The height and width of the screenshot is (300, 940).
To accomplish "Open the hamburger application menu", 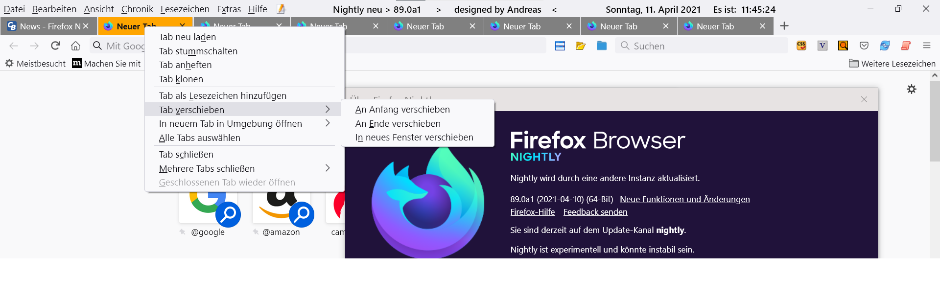I will click(x=926, y=46).
